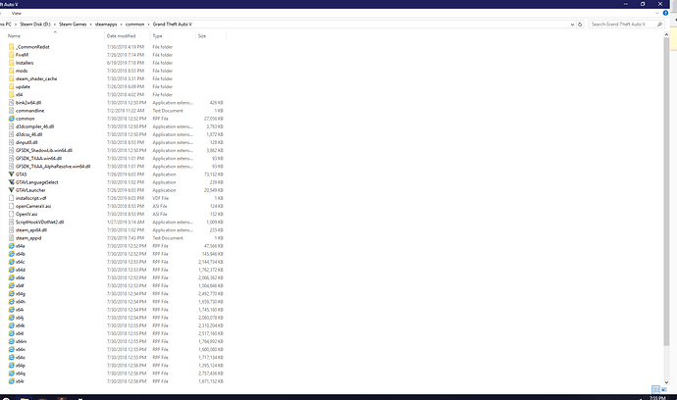The height and width of the screenshot is (400, 677).
Task: Select the GTAVLanguageSelect application
Action: [37, 181]
